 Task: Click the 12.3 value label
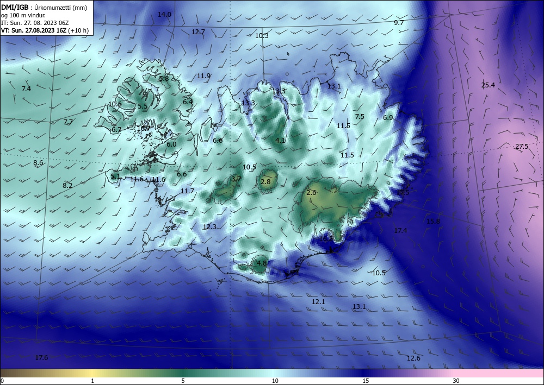tap(209, 227)
